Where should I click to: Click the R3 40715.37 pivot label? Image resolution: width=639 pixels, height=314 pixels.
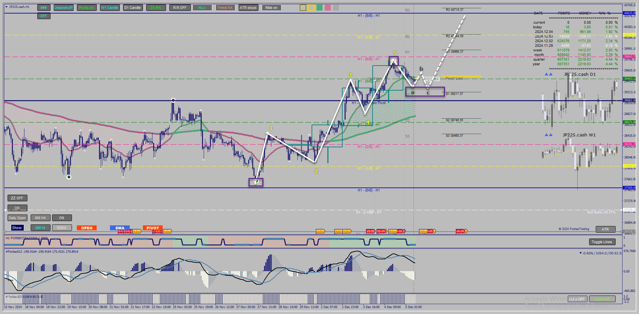tap(454, 10)
